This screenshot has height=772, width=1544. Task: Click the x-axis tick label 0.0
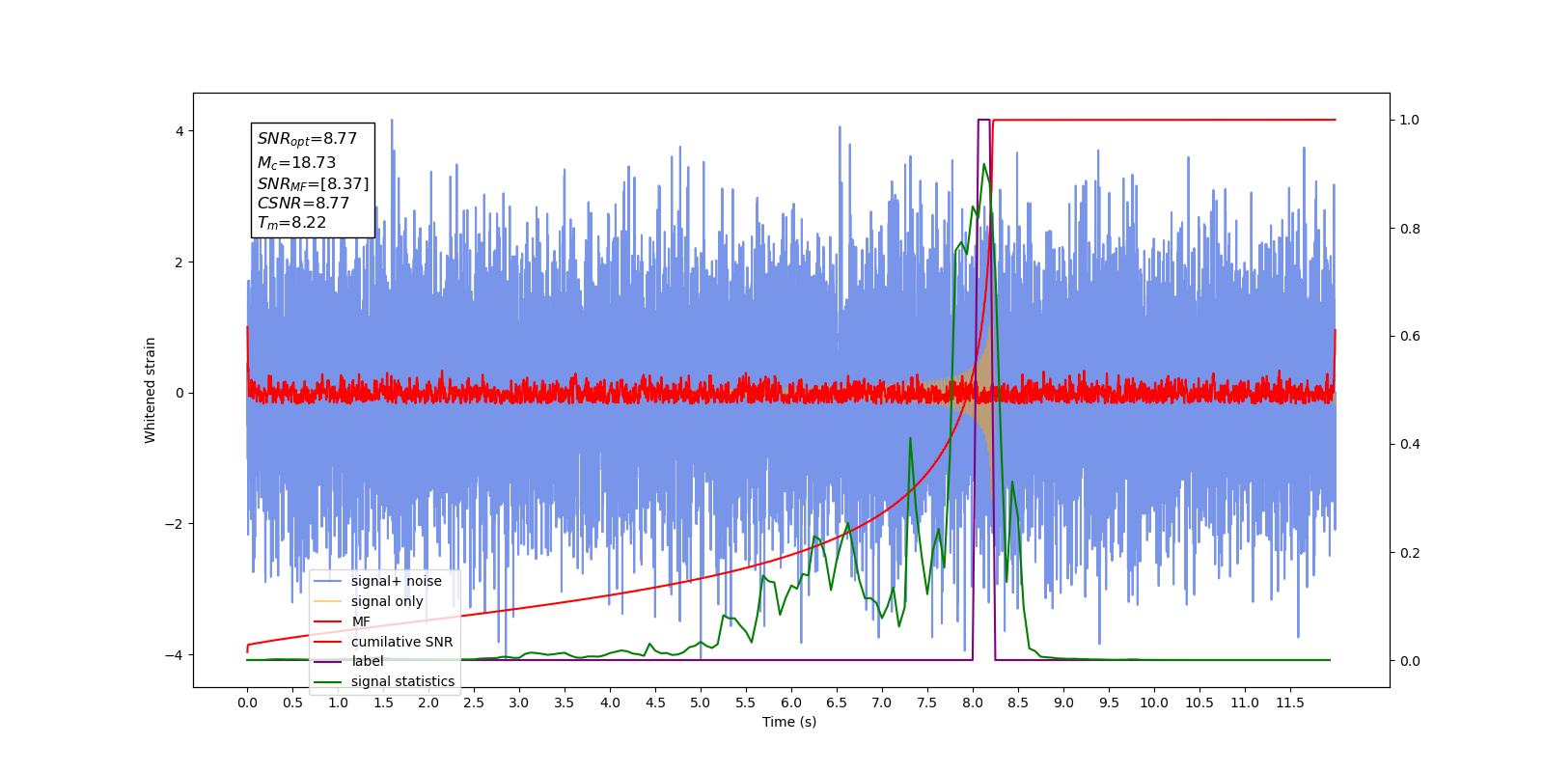click(247, 703)
